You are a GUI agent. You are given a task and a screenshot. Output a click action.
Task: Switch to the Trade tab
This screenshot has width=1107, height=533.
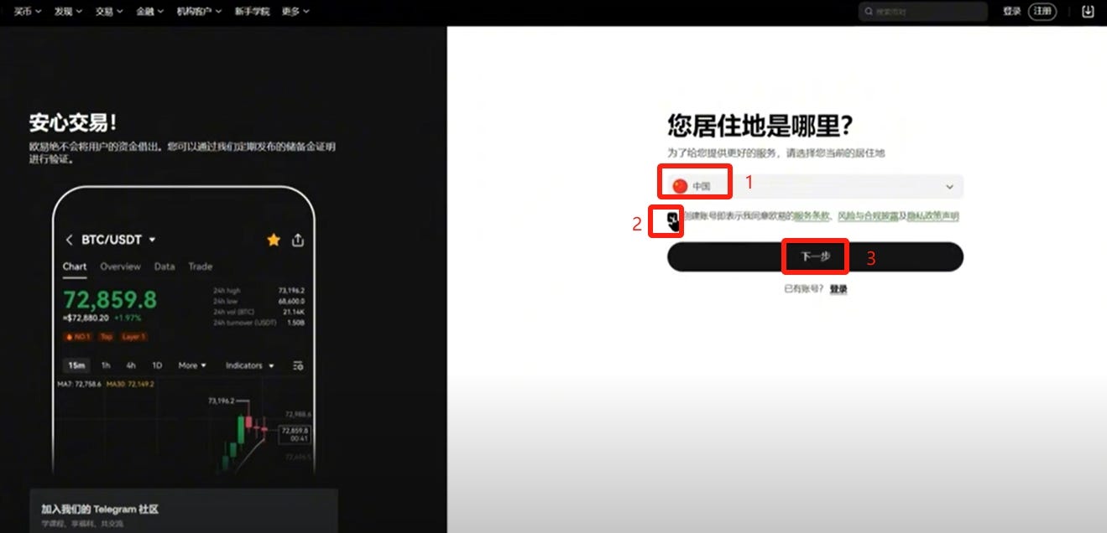[x=200, y=266]
